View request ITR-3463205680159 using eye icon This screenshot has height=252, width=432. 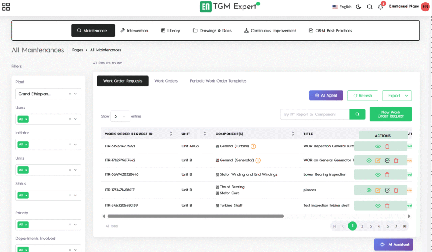378,206
